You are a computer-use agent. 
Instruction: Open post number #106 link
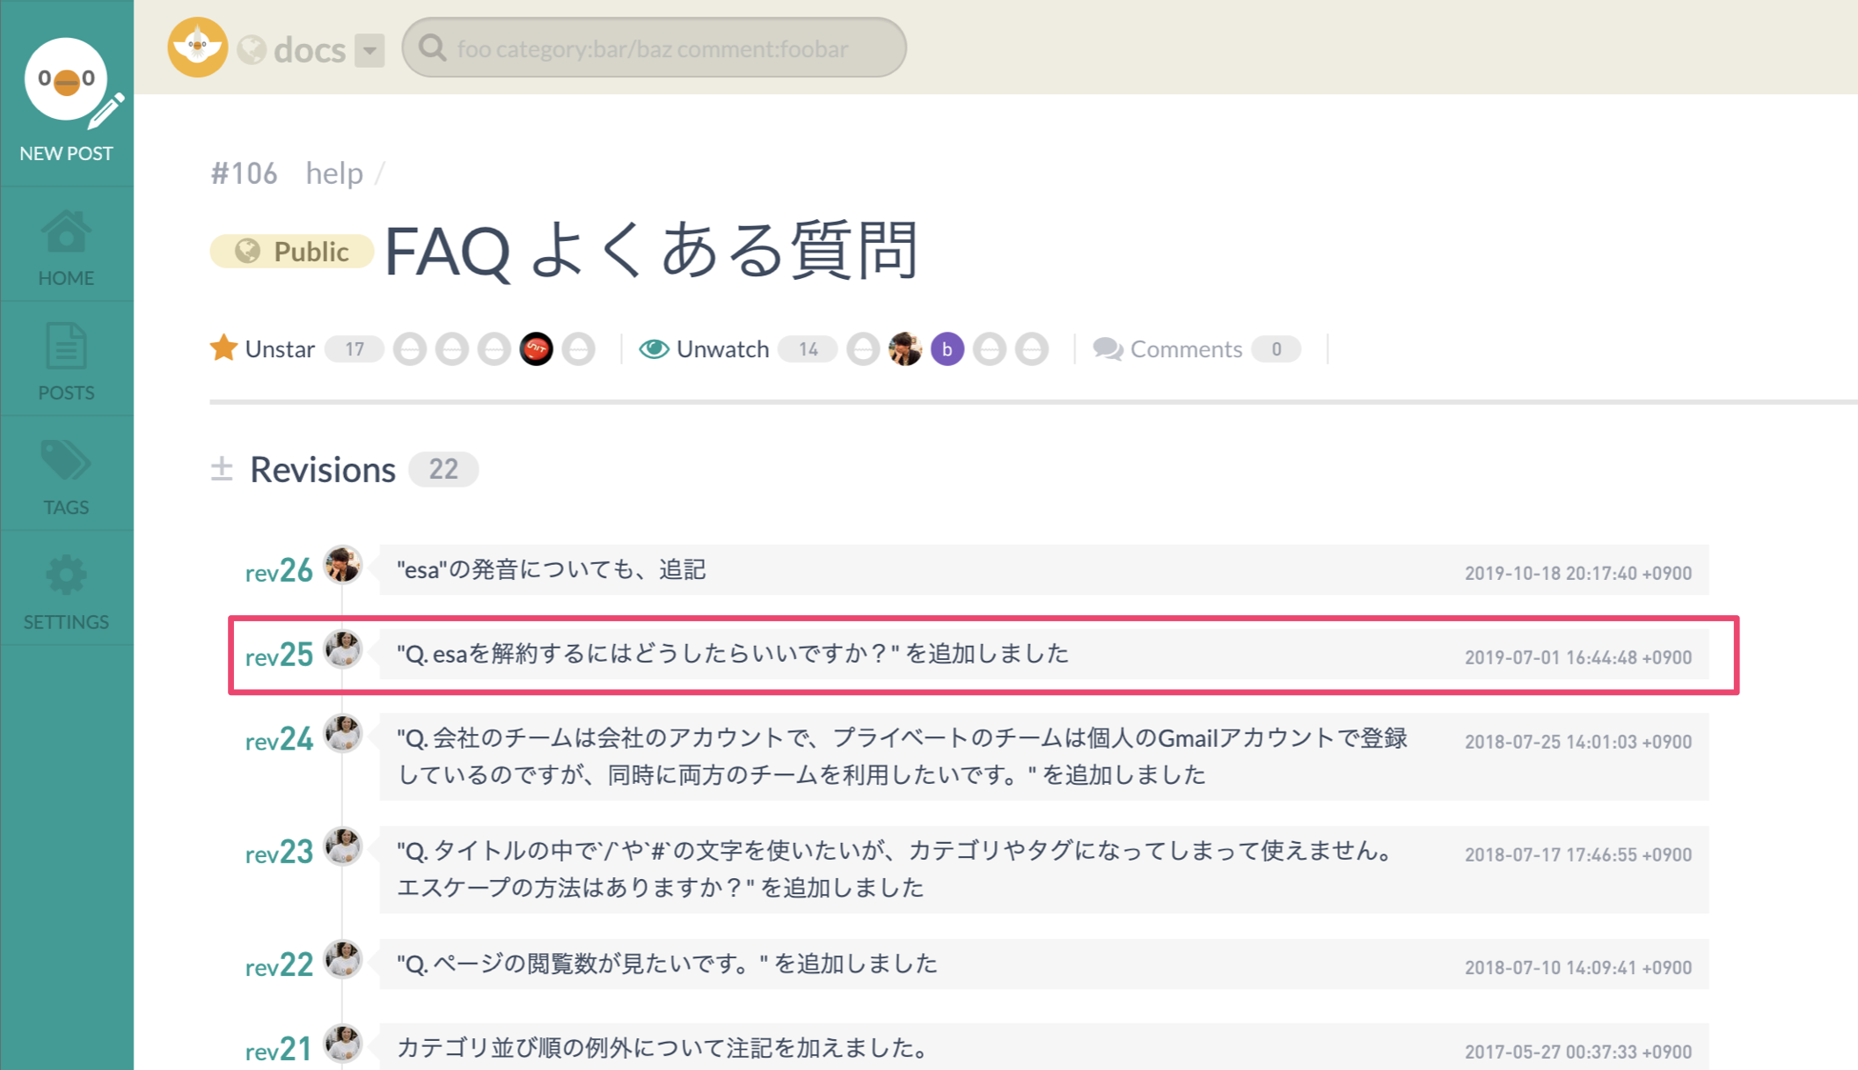[244, 173]
